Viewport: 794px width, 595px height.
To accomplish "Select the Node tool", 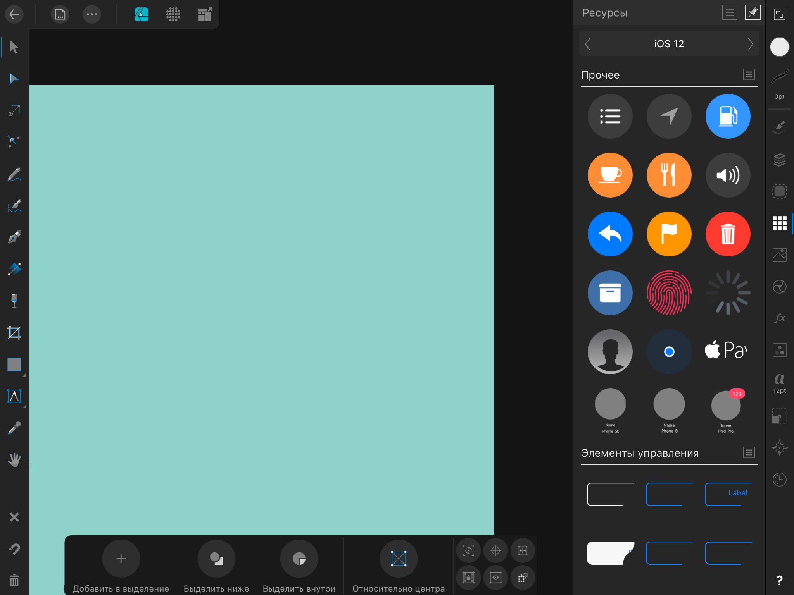I will click(x=14, y=79).
